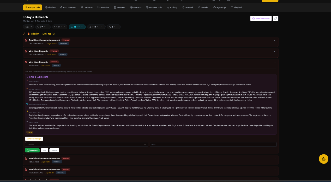Open the floating robot assistant button
This screenshot has height=182, width=331.
click(x=323, y=159)
